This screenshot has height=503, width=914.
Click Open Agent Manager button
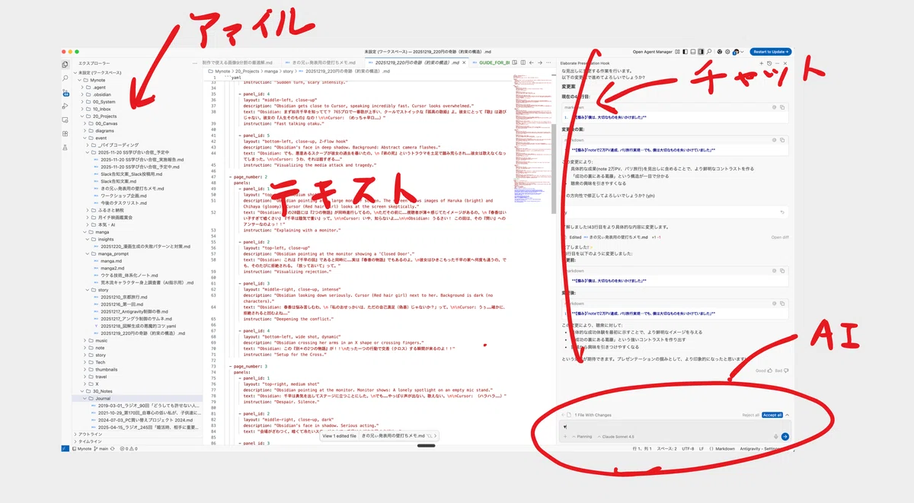click(653, 52)
